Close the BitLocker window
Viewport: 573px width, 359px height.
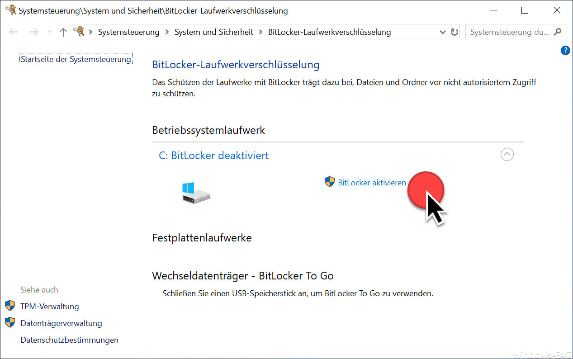pyautogui.click(x=557, y=10)
